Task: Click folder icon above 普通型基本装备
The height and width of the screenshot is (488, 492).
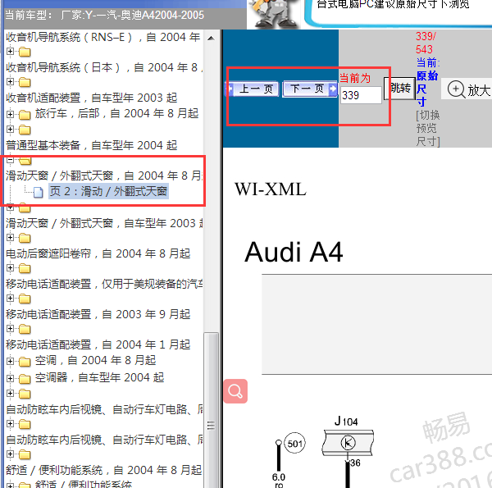Action: tap(25, 130)
